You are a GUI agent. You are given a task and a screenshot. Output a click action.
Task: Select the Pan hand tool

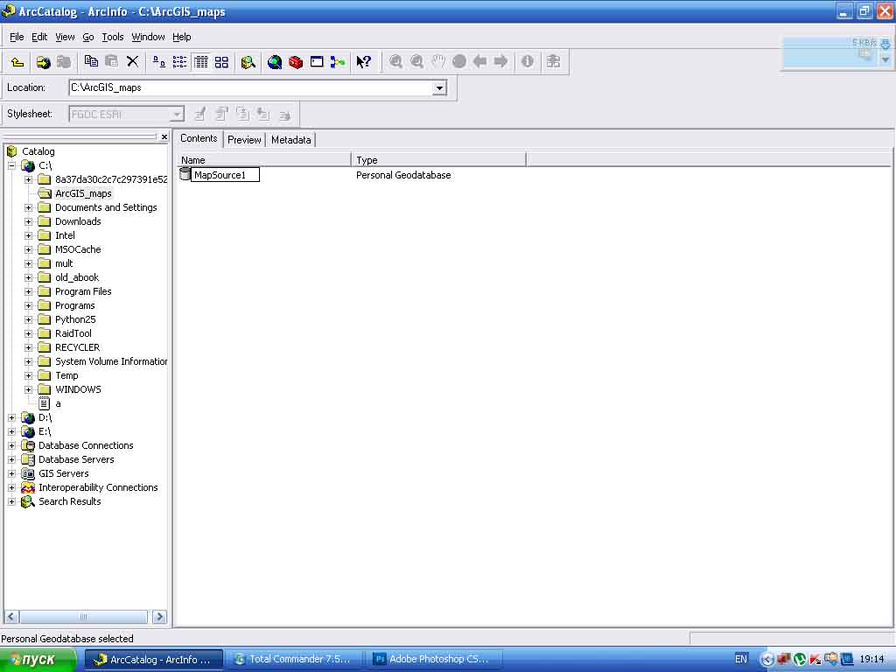tap(437, 61)
